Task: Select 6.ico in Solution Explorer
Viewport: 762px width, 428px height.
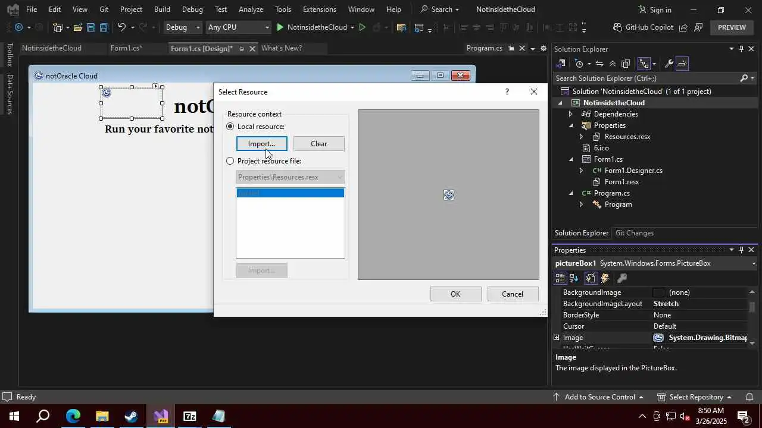Action: pos(601,148)
